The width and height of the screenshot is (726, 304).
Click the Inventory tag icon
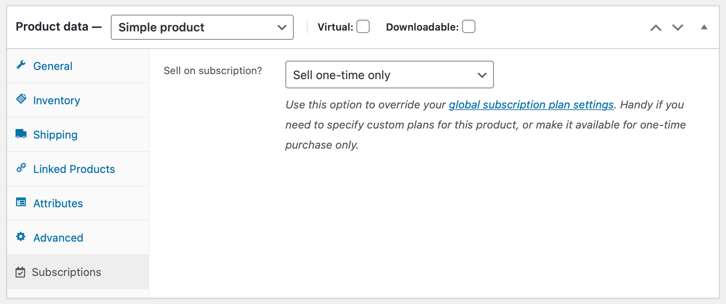[21, 99]
